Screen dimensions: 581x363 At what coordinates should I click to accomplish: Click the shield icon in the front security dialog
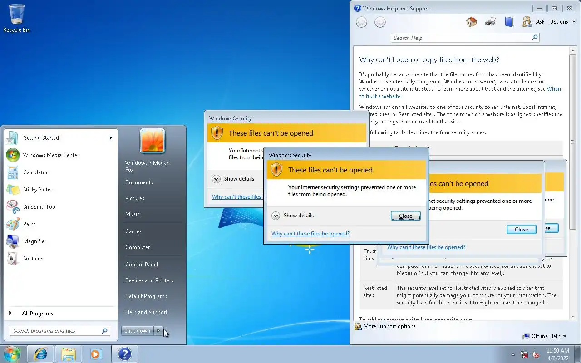[x=276, y=170]
